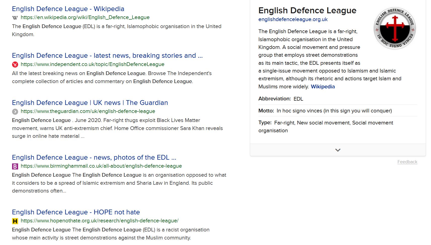Open the Guardian UK news result title

click(x=90, y=103)
